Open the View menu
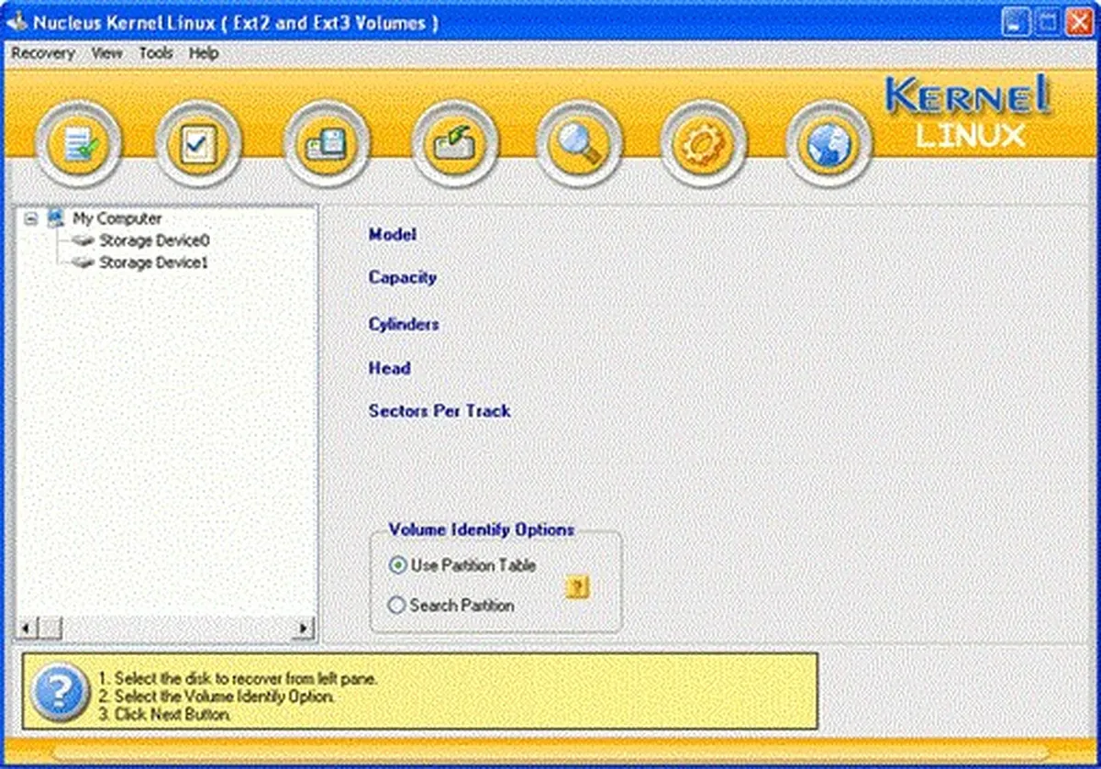 click(x=106, y=53)
